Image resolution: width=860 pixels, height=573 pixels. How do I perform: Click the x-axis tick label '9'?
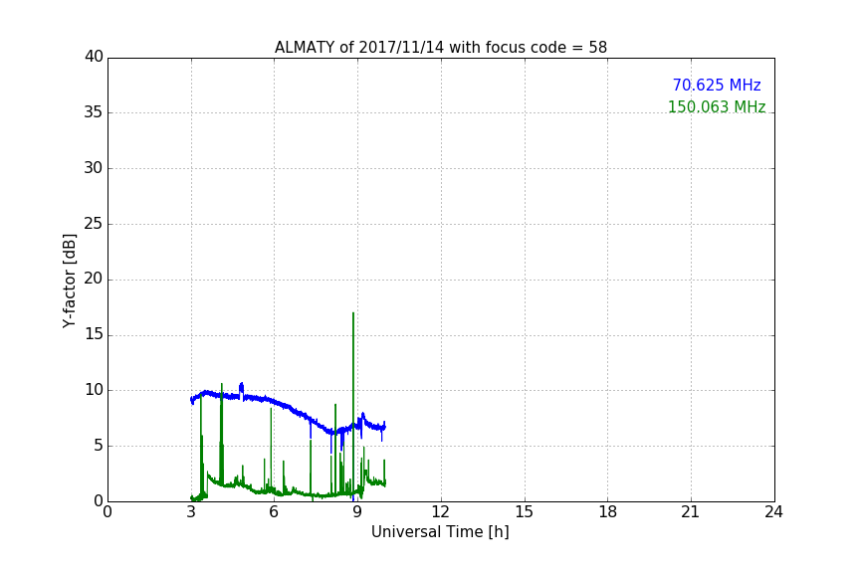[357, 512]
